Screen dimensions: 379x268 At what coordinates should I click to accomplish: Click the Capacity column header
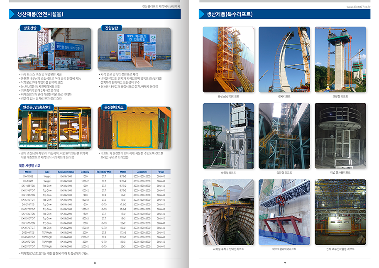[x=85, y=171]
